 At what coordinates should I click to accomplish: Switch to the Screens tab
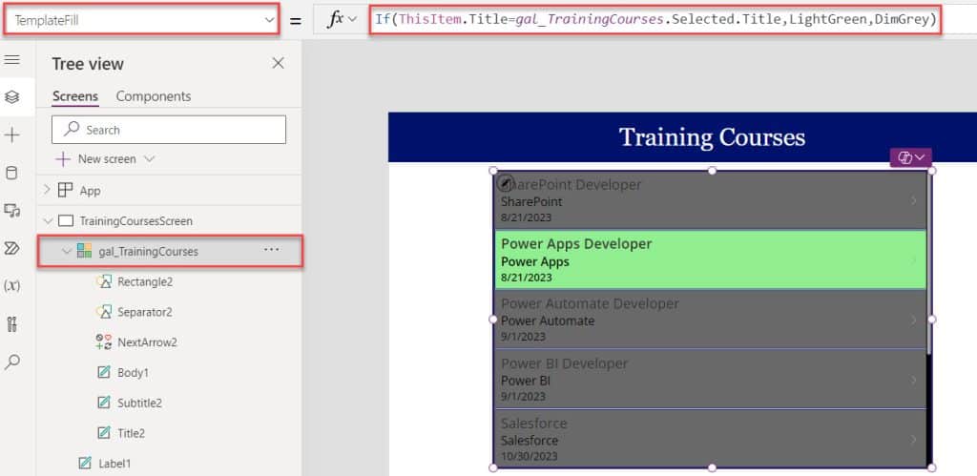point(74,96)
